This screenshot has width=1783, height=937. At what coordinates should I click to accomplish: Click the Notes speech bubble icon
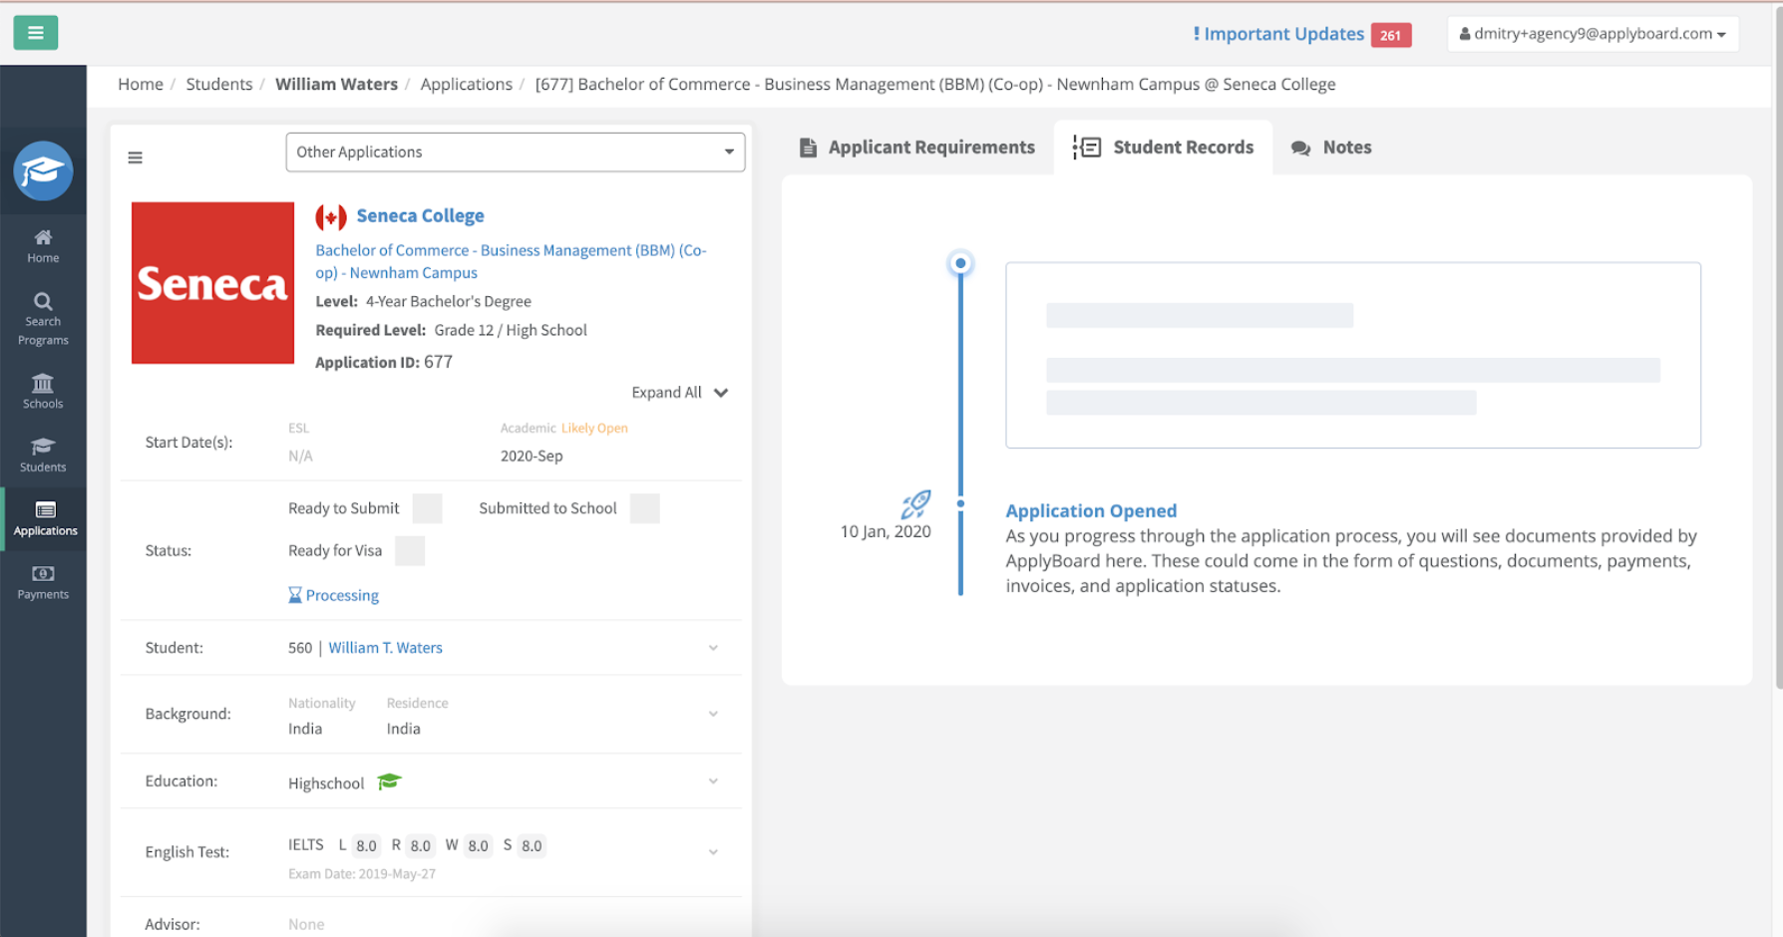1300,148
